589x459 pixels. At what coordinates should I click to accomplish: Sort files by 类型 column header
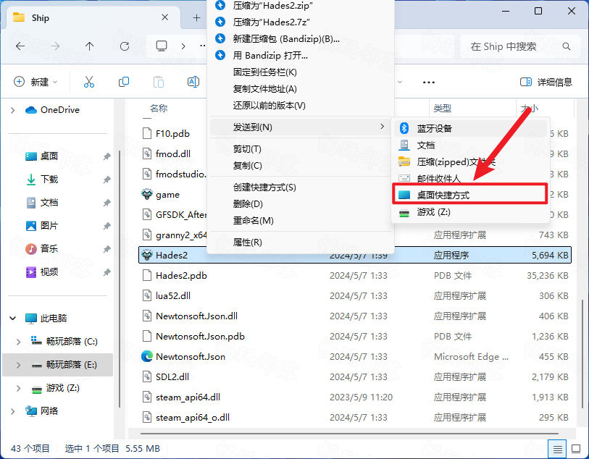(x=443, y=109)
